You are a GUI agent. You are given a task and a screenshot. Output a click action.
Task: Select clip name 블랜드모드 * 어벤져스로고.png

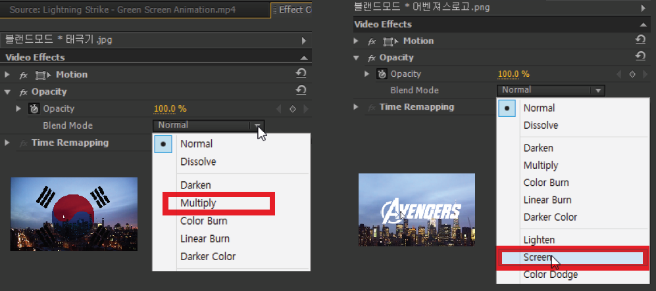coord(422,7)
